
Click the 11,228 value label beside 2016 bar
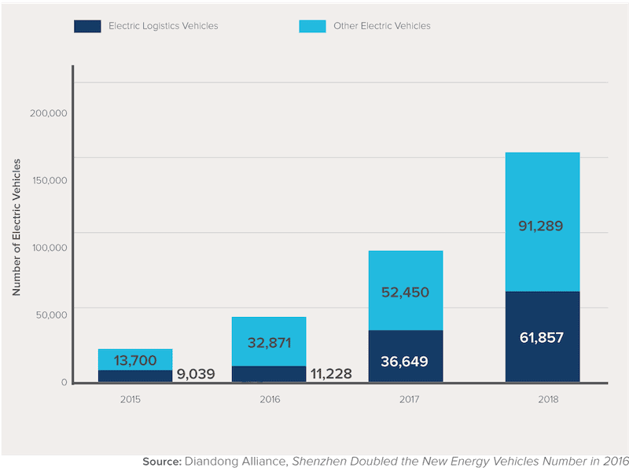[330, 373]
